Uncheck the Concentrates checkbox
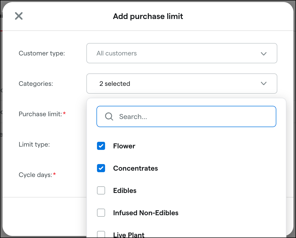This screenshot has width=296, height=238. point(101,168)
